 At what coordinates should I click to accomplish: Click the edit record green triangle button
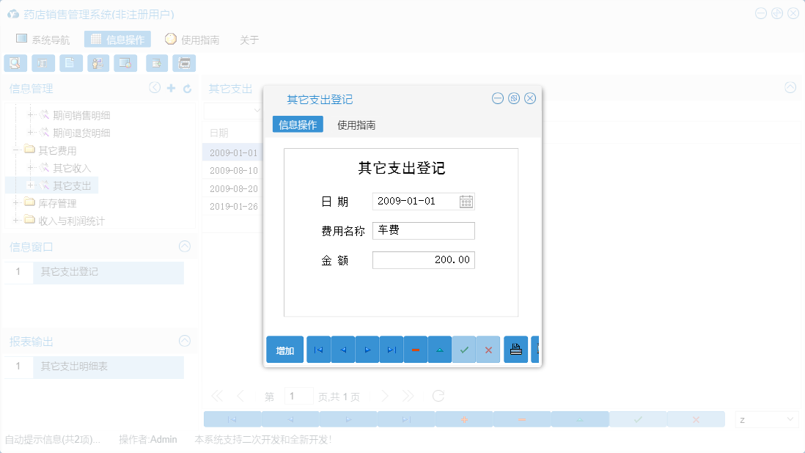point(439,350)
